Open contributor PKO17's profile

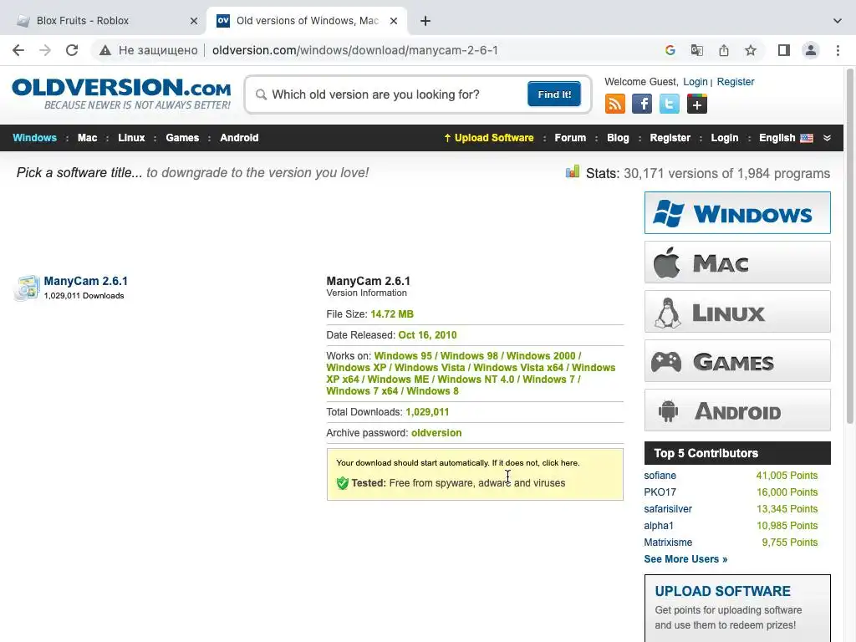pyautogui.click(x=660, y=492)
